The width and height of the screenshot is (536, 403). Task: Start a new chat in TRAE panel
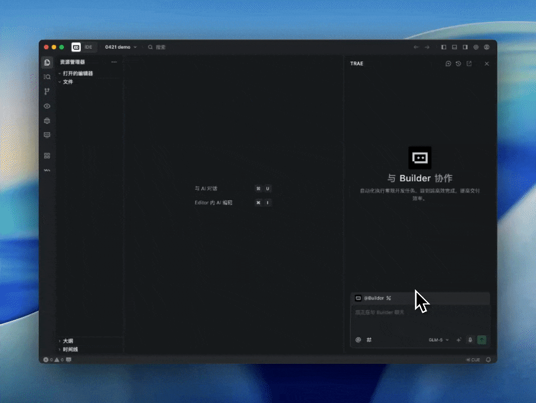(448, 64)
